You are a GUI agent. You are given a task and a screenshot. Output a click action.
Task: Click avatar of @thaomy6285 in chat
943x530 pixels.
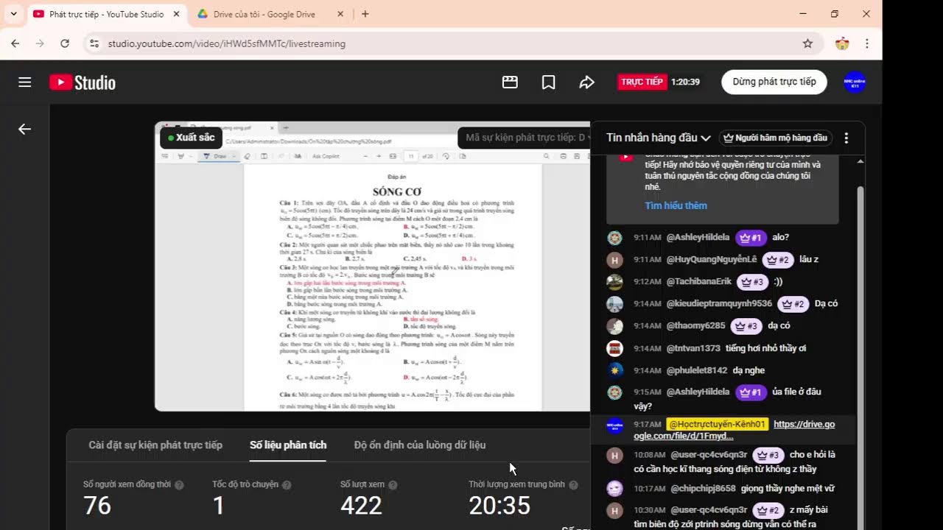[614, 325]
